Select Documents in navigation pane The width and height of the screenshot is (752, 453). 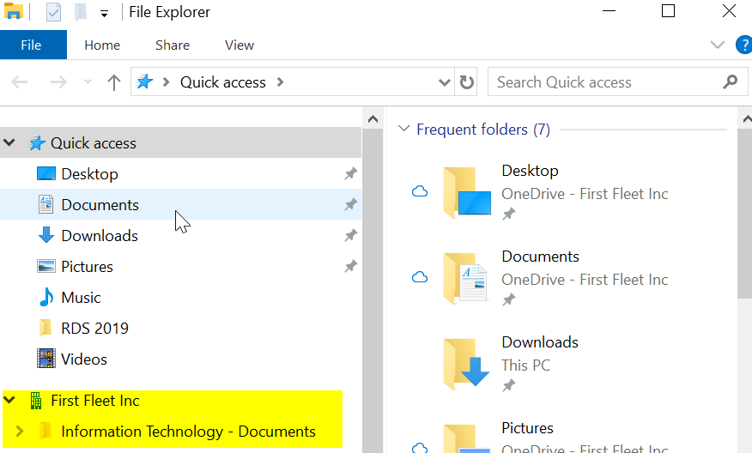[180, 204]
